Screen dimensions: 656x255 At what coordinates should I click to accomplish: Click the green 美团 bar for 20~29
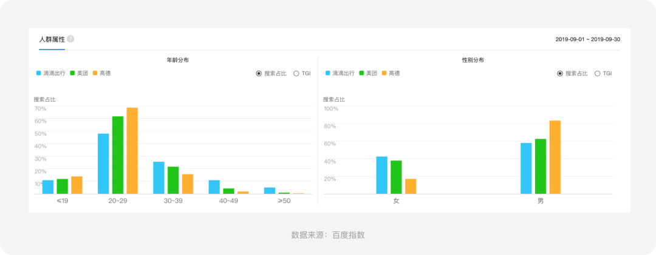click(x=118, y=155)
